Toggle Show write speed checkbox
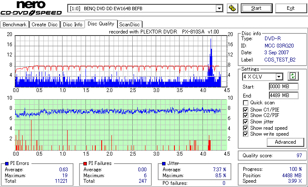 coord(245,134)
